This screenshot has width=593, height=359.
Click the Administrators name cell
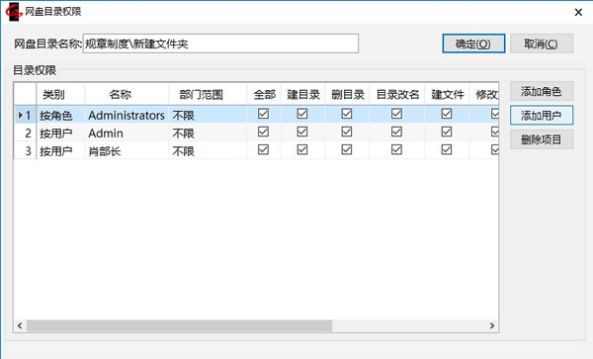click(x=127, y=115)
